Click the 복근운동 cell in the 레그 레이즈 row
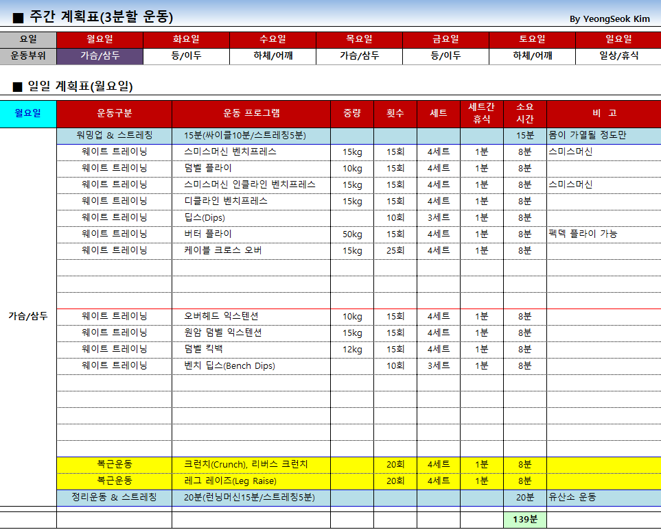The height and width of the screenshot is (532, 661). tap(114, 481)
